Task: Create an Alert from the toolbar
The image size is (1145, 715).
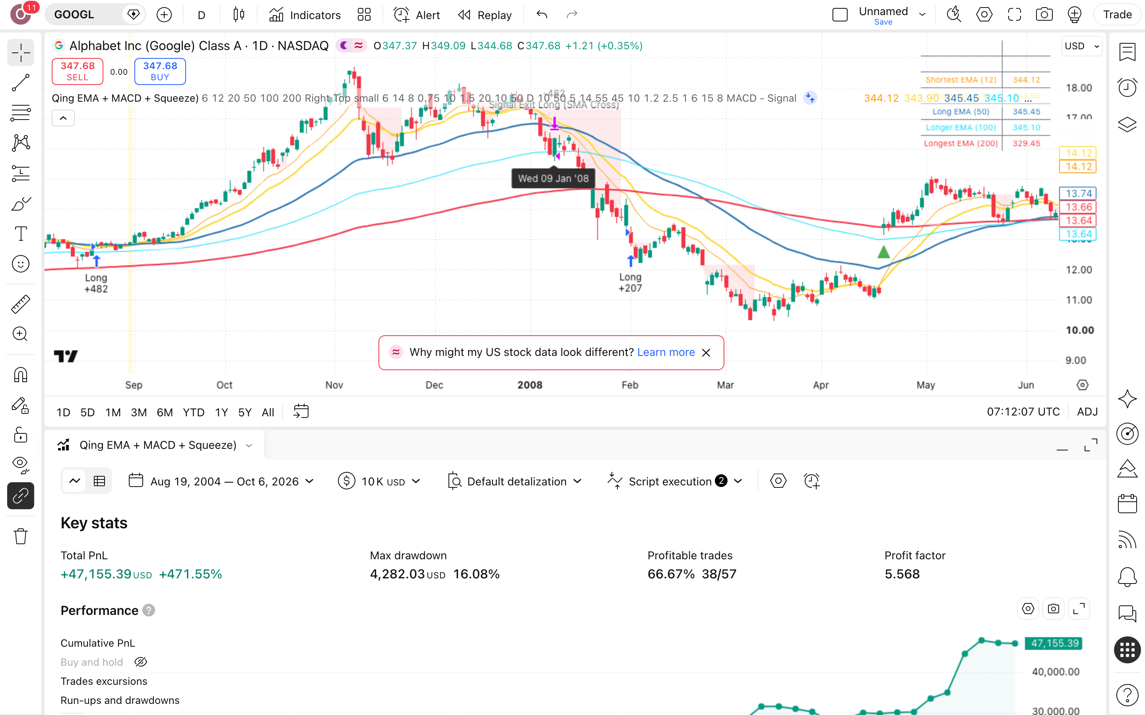Action: 416,15
